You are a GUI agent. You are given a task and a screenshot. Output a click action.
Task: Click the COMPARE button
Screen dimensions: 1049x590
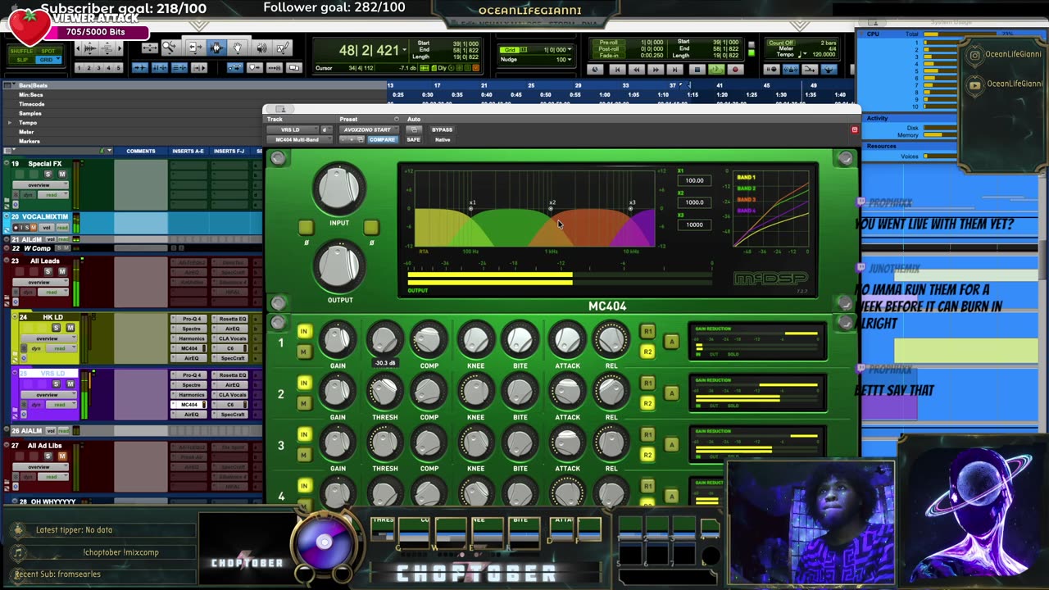382,139
